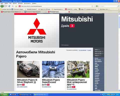Open the Home page icon

(x=16, y=6)
